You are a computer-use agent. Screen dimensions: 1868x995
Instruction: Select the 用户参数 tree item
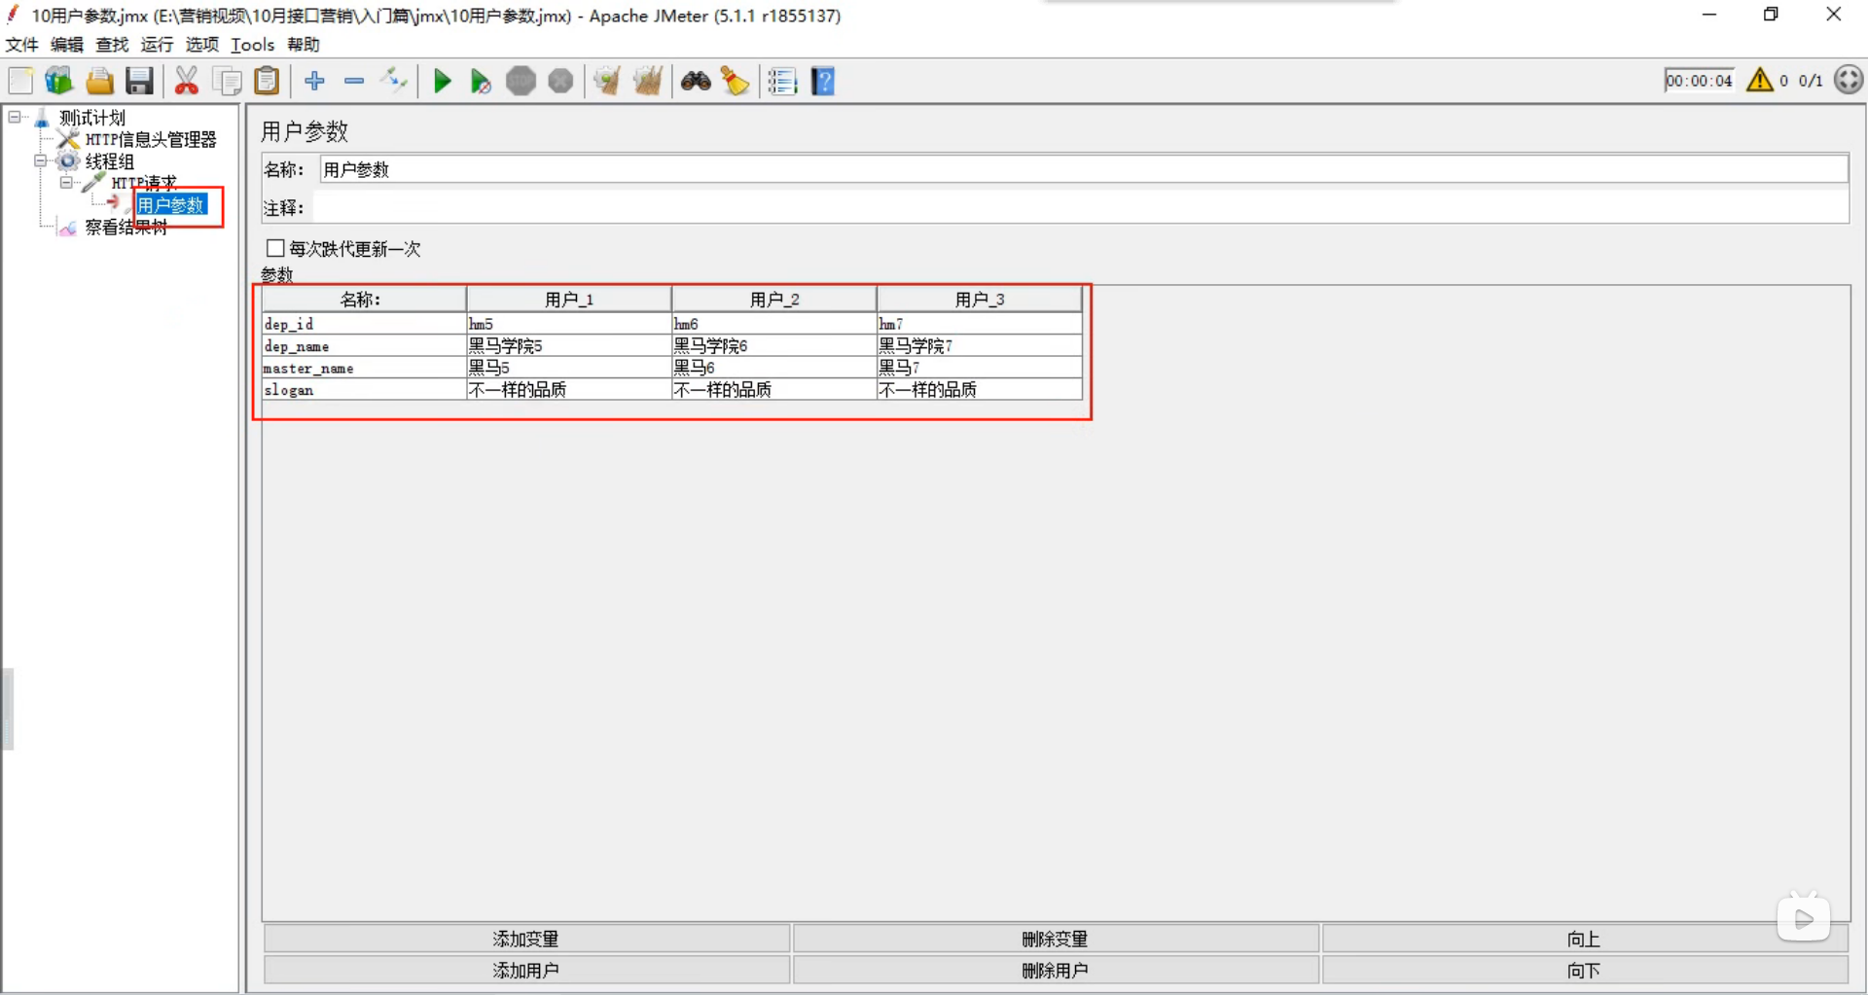click(x=170, y=204)
